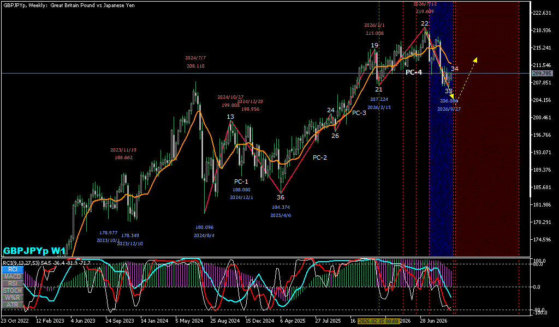The width and height of the screenshot is (559, 327).
Task: Click the 2026/2/15 blue date label
Action: tap(379, 107)
